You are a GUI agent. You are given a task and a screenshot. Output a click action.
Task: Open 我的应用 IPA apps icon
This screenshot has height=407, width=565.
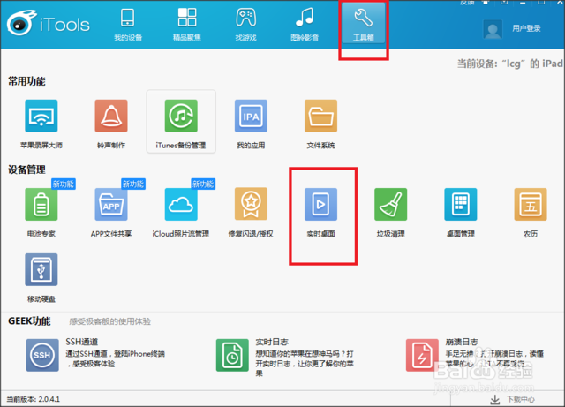click(x=251, y=117)
